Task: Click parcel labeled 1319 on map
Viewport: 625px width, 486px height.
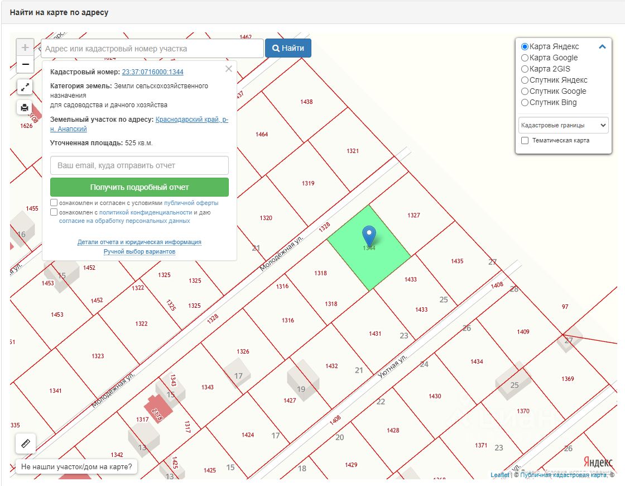Action: (308, 184)
